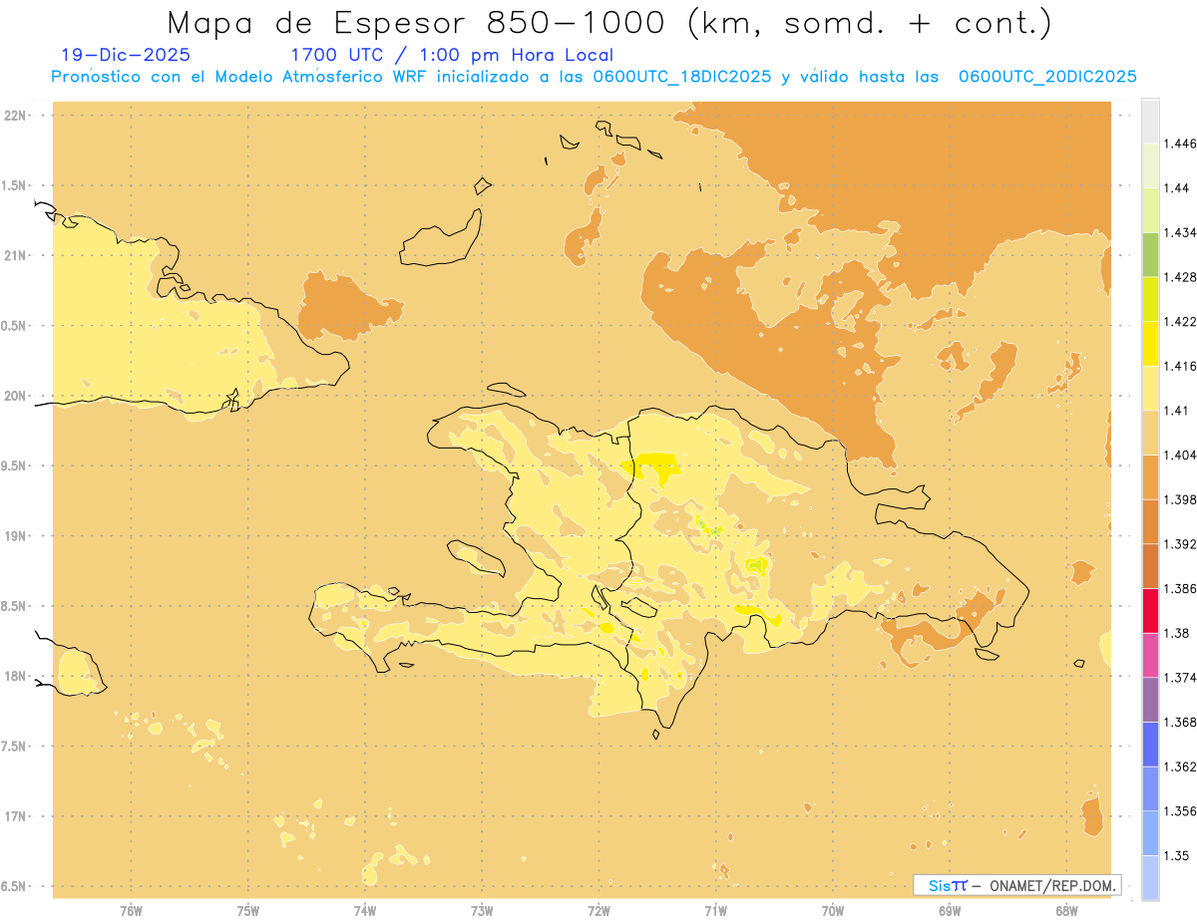Click the '68W' longitude label
The image size is (1197, 924).
[1066, 911]
